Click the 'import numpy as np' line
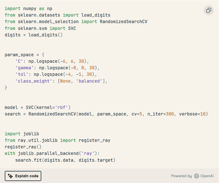Screen dimensions: 219x183 point(28,9)
